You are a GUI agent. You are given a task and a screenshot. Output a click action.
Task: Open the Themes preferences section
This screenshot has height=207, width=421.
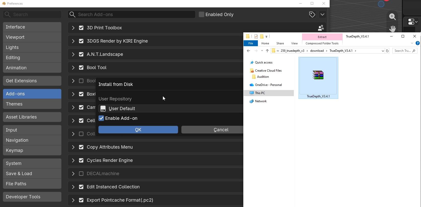(32, 104)
